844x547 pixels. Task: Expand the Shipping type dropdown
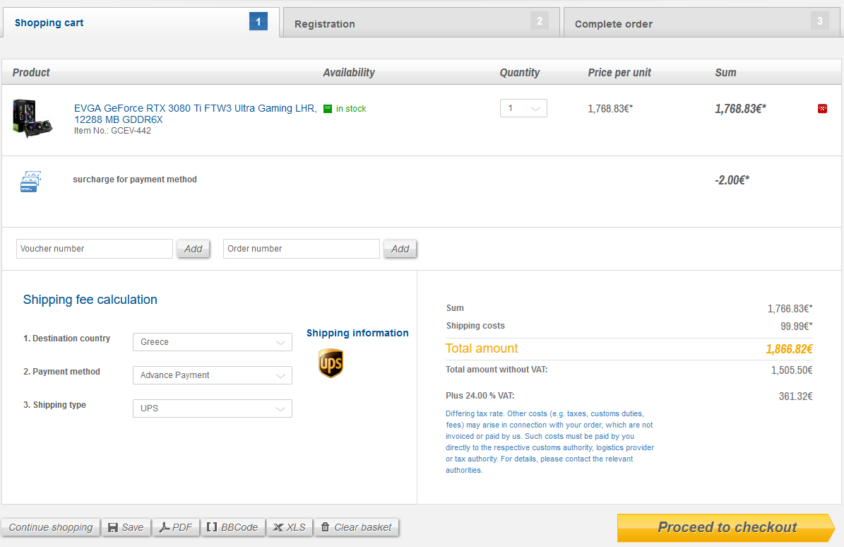tap(212, 408)
